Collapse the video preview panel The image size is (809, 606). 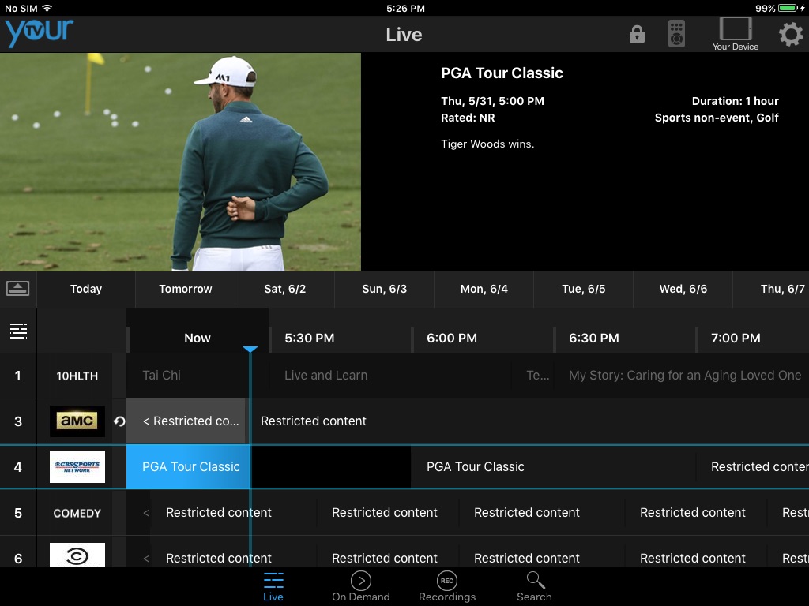17,289
